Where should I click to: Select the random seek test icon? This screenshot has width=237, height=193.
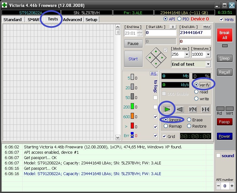(193, 109)
